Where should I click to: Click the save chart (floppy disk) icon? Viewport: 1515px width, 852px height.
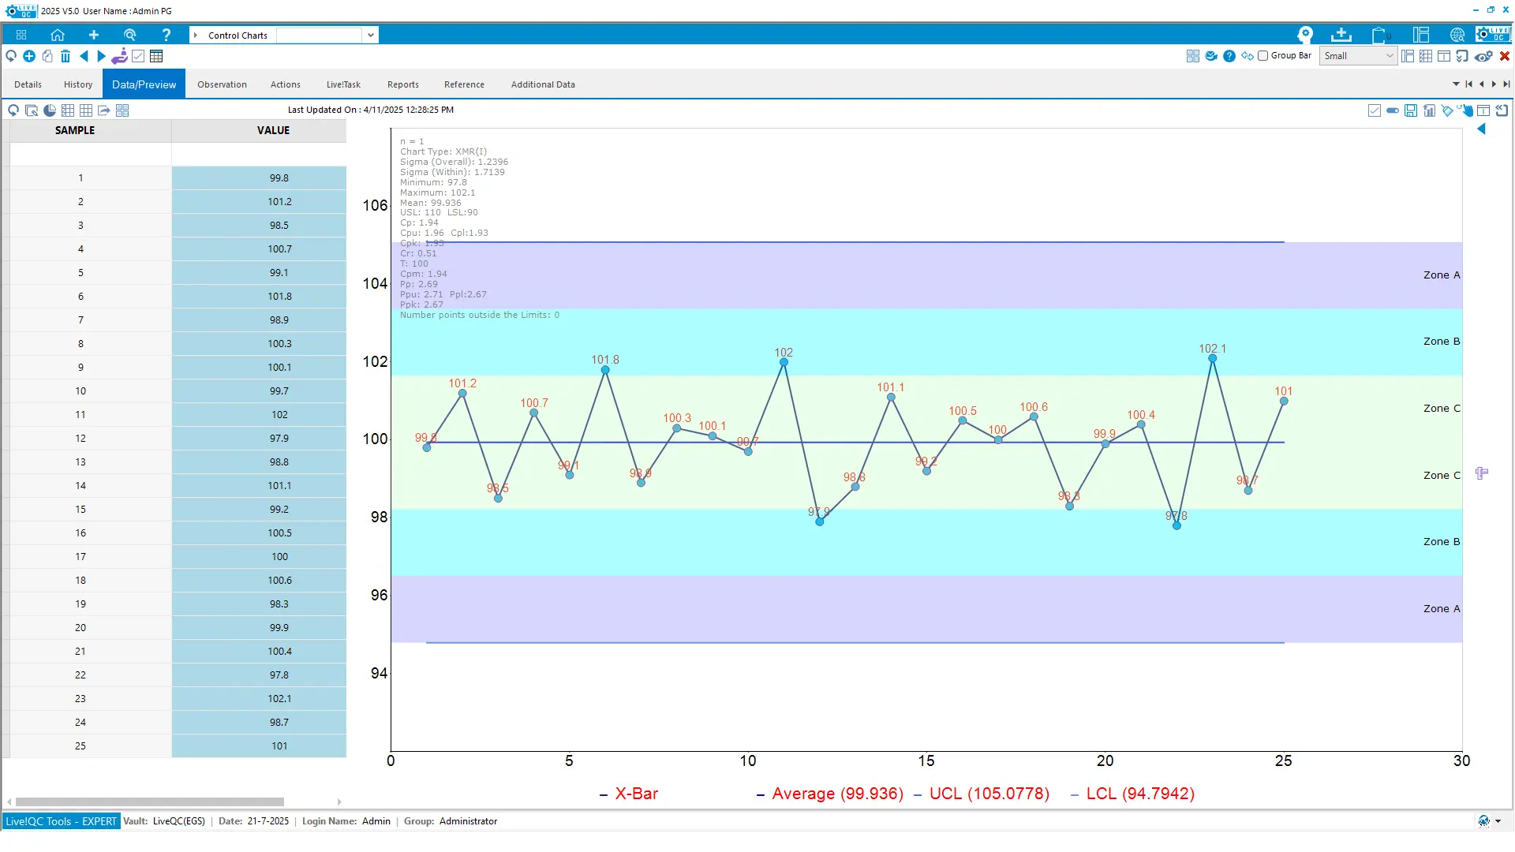coord(1410,110)
